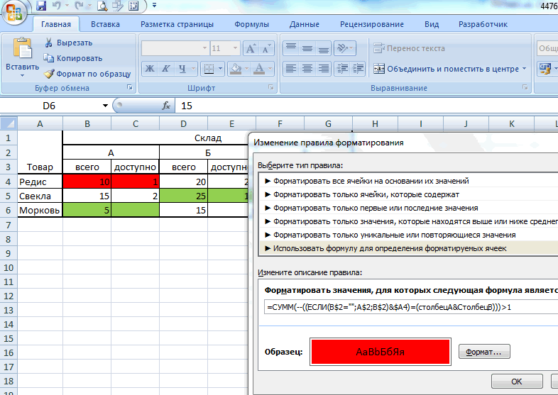This screenshot has width=558, height=395.
Task: Decrease the cell indent
Action: pyautogui.click(x=342, y=69)
